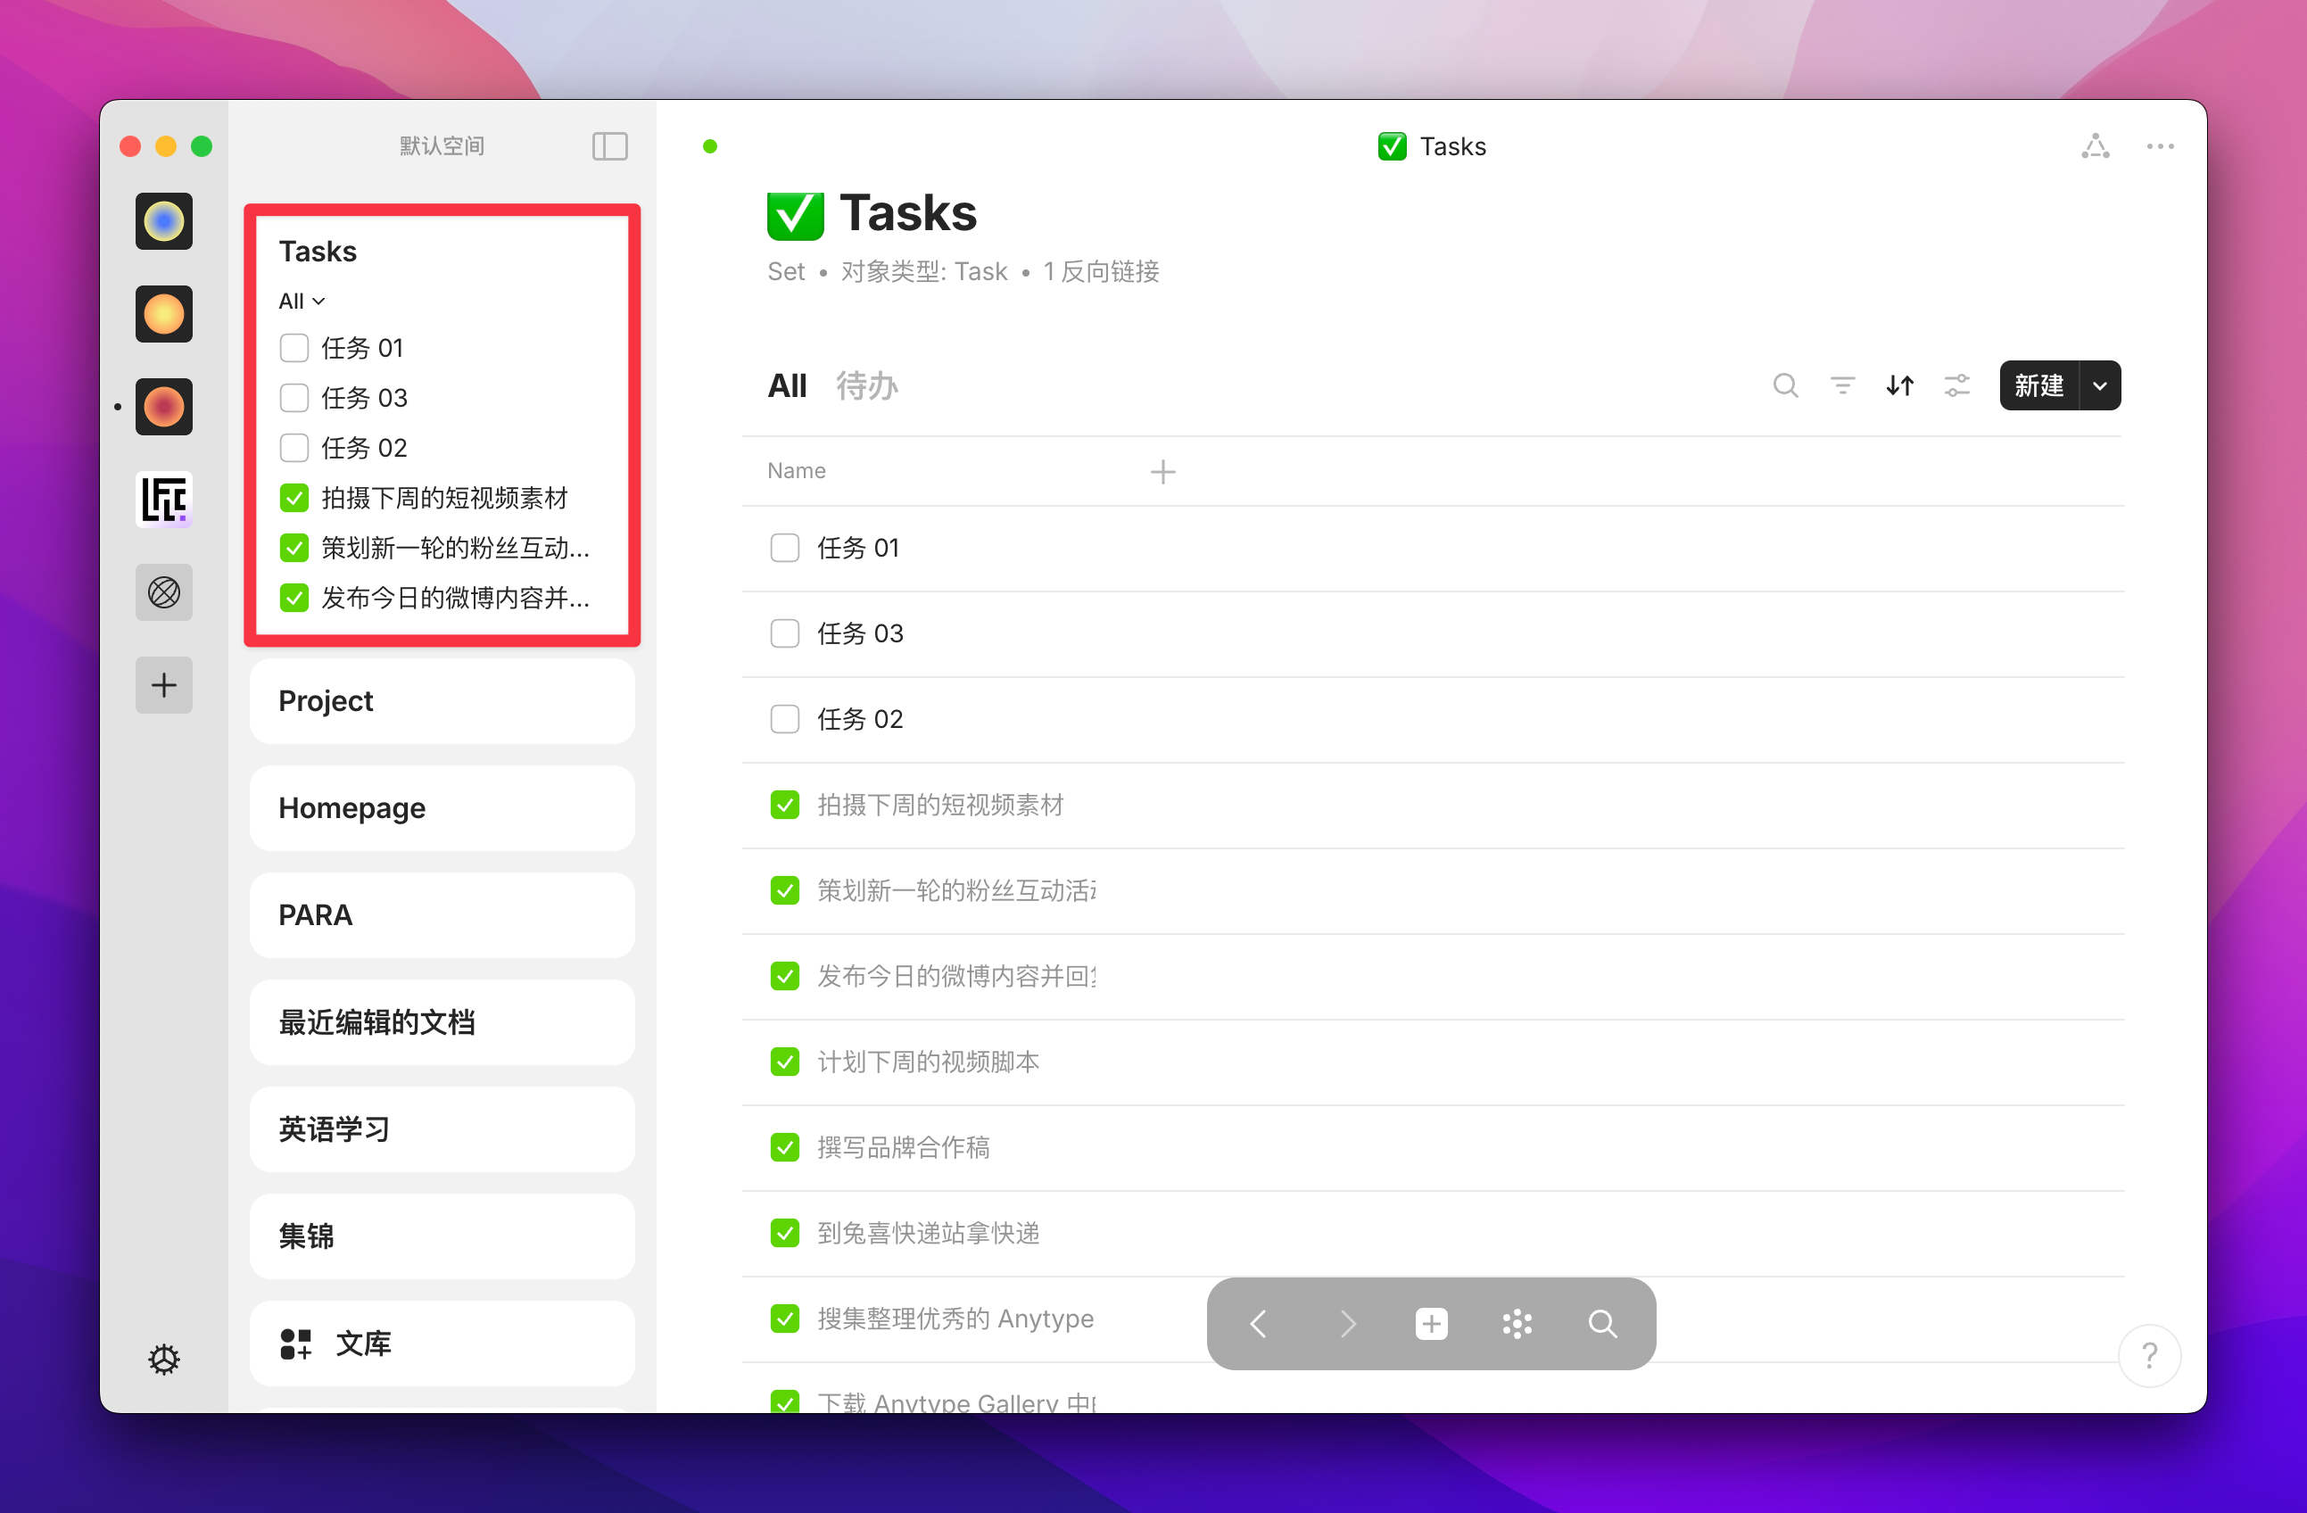
Task: Uncheck 撰写品牌合作稿 task
Action: tap(784, 1147)
